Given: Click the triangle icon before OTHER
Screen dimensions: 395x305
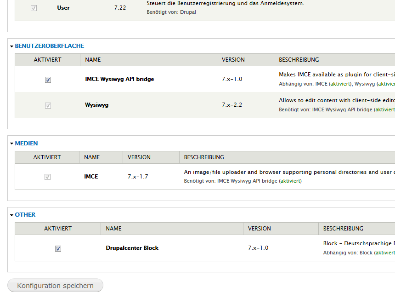Looking at the screenshot, I should [x=11, y=215].
